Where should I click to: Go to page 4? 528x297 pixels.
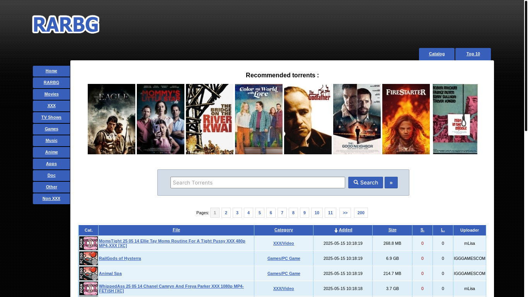point(249,213)
